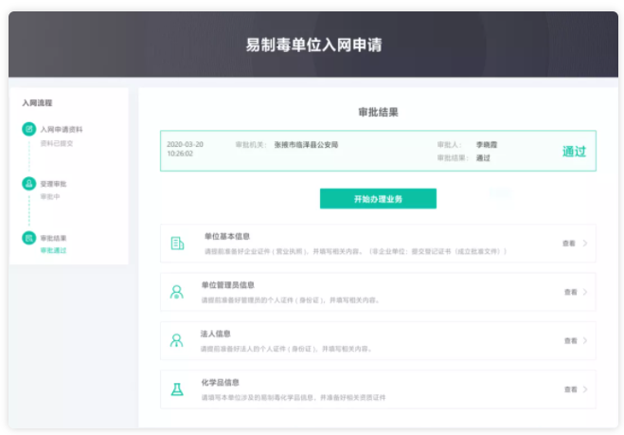The width and height of the screenshot is (624, 435).
Task: Select 审批结果 step in sidebar
Action: [x=54, y=237]
